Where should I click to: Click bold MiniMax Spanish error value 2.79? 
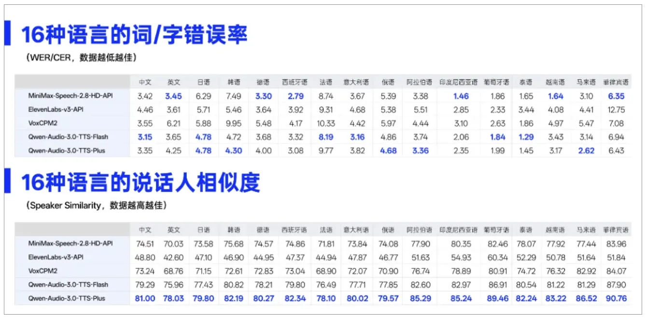295,96
